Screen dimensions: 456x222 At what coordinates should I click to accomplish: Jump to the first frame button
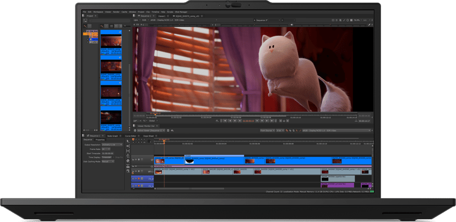coord(225,121)
